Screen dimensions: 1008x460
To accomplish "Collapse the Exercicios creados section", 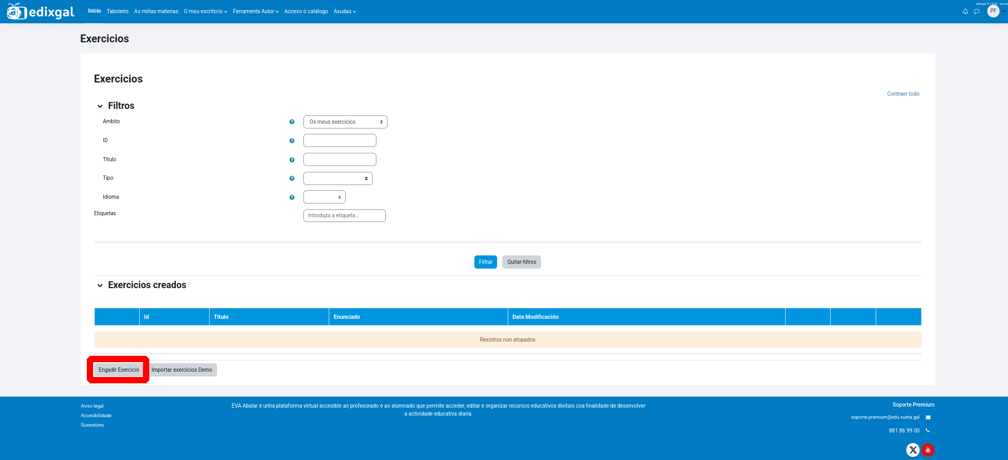I will point(100,286).
